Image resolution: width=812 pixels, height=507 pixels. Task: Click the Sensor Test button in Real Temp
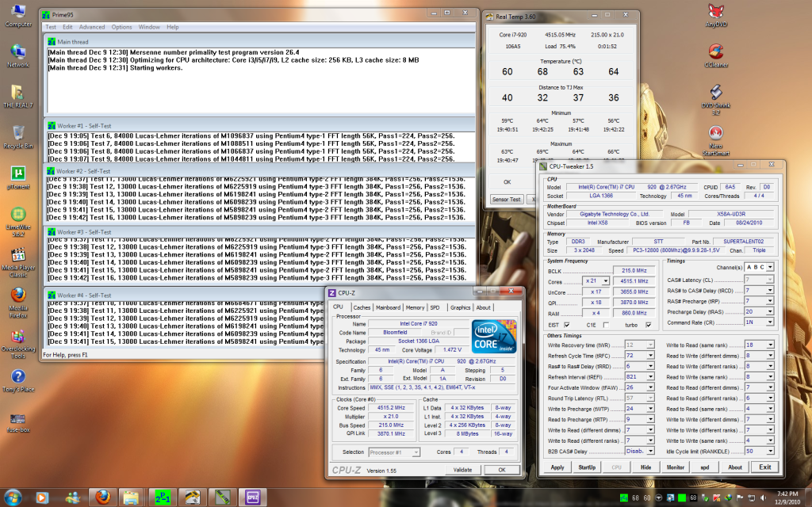pyautogui.click(x=507, y=199)
